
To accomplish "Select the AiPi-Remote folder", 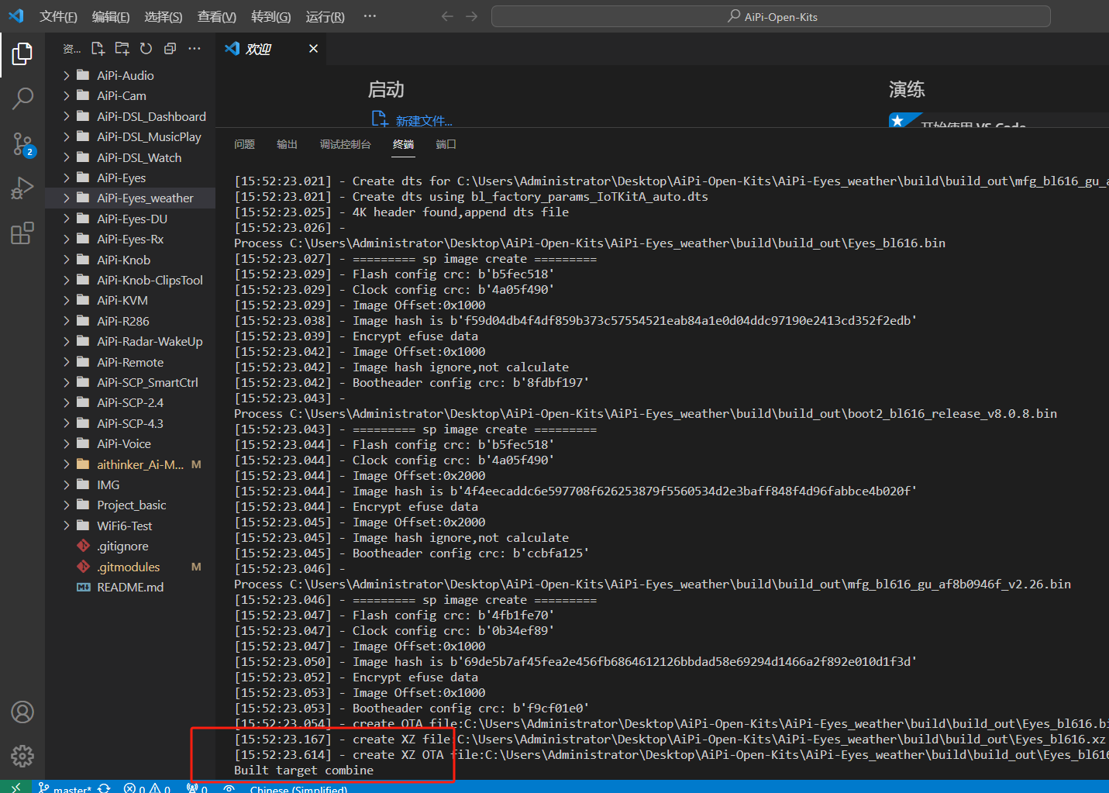I will pos(130,362).
